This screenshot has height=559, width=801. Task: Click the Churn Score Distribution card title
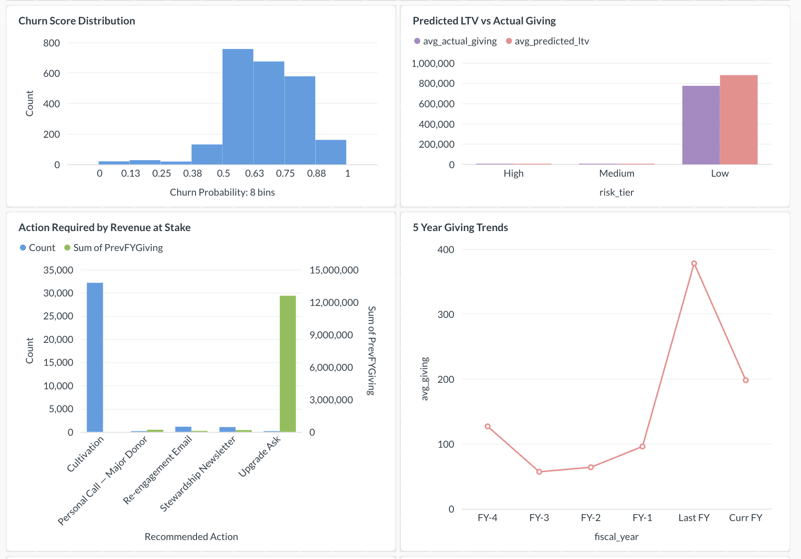[x=77, y=21]
